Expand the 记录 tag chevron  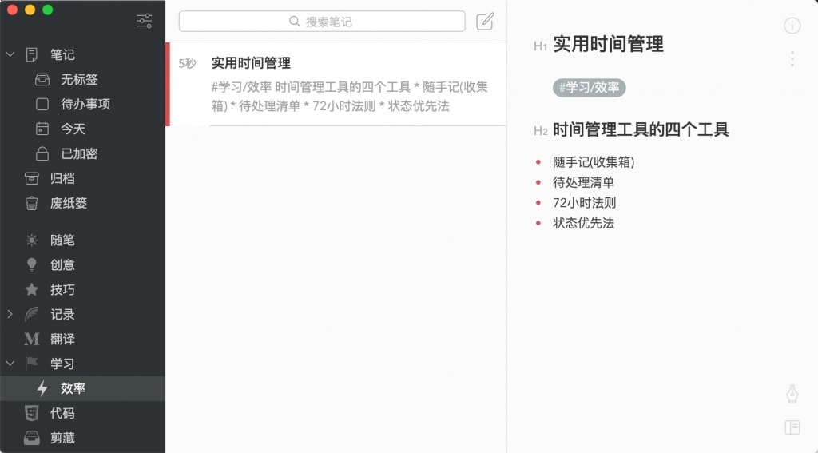[x=10, y=314]
